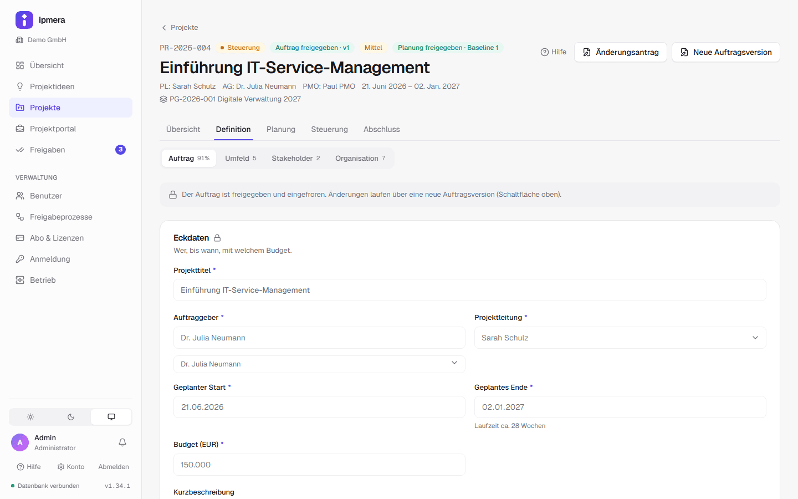Click the Budget (EUR) input field
The width and height of the screenshot is (798, 499).
pyautogui.click(x=319, y=465)
